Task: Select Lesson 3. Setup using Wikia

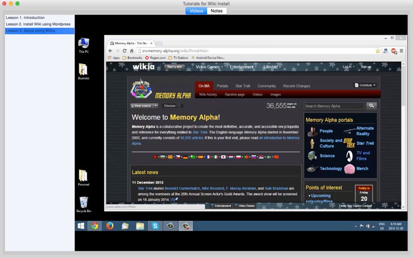Action: tap(40, 31)
